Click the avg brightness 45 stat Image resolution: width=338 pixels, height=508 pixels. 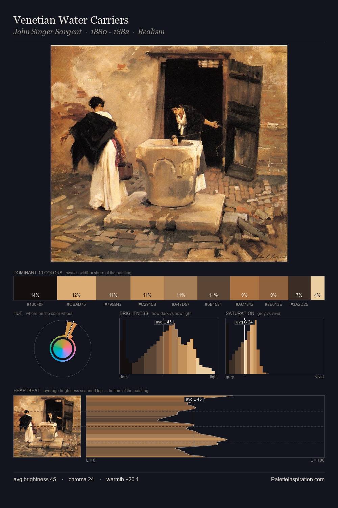[35, 479]
